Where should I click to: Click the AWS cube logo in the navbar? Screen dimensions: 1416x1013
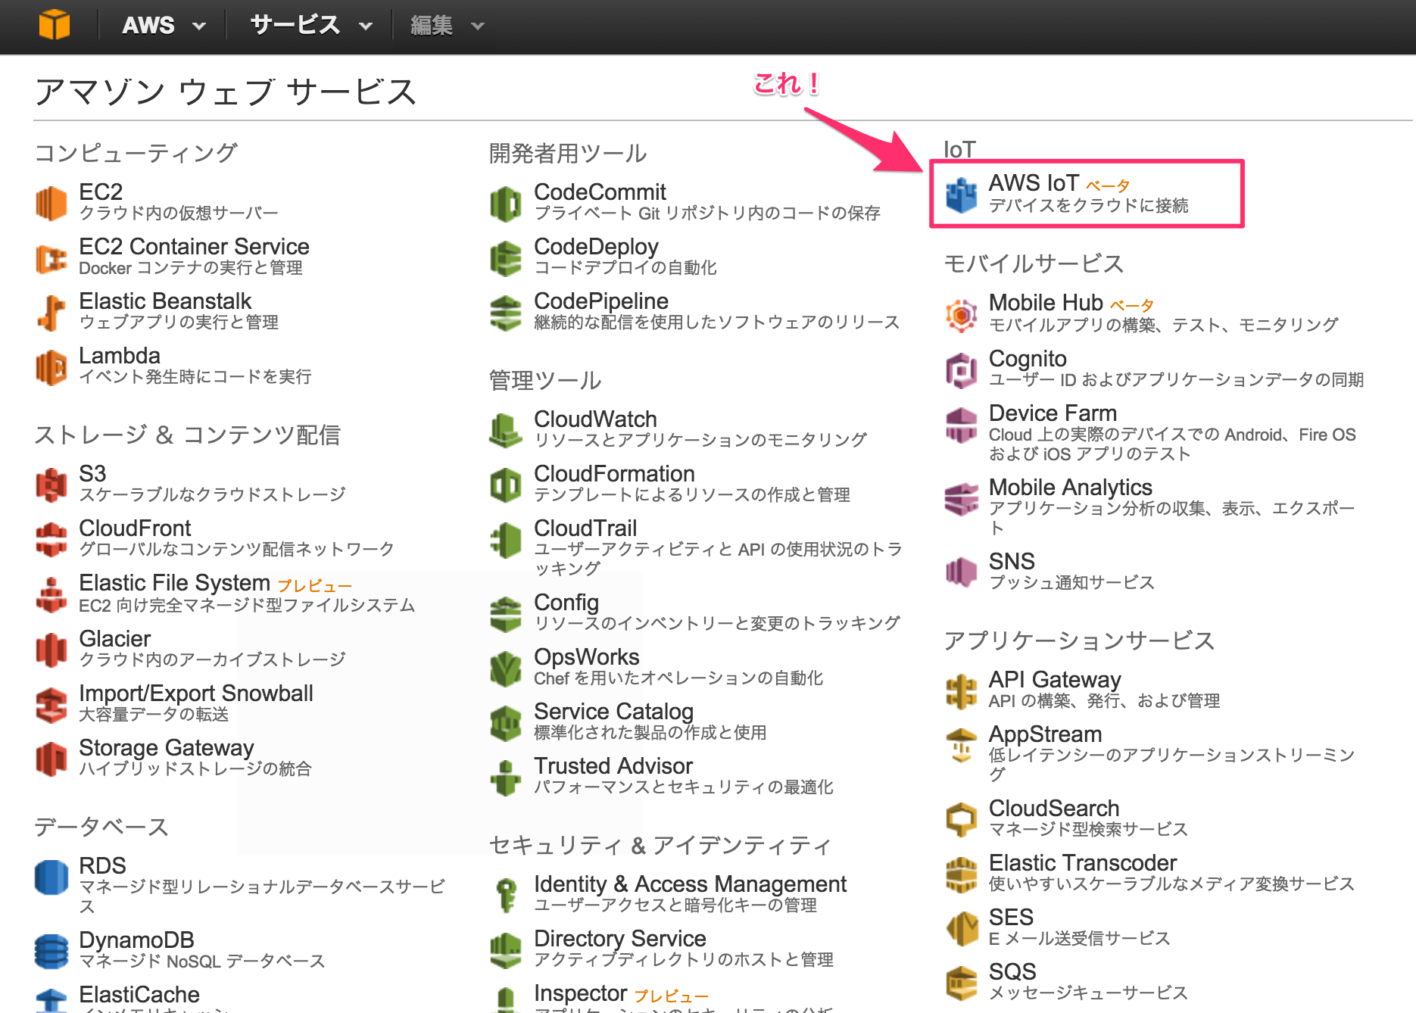pyautogui.click(x=56, y=24)
